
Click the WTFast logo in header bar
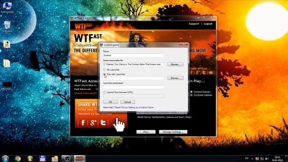tap(83, 26)
